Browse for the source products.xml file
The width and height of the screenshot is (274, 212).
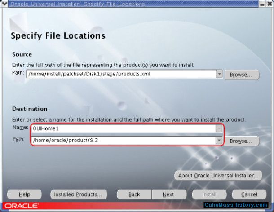click(242, 75)
